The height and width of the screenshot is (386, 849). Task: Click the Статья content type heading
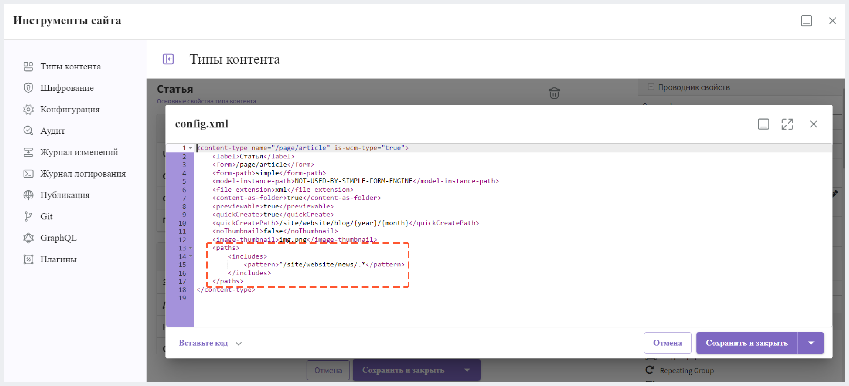[175, 89]
